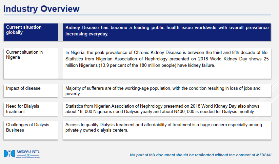Click the Current situation in Nigeria label
The width and height of the screenshot is (279, 164).
pos(24,55)
